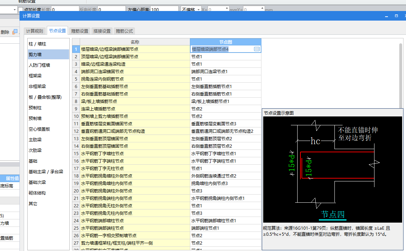Viewport: 406px width, 251px height.
Task: Click cell 水平钢筋拐角端柱内侧节点1
Action: click(x=226, y=198)
